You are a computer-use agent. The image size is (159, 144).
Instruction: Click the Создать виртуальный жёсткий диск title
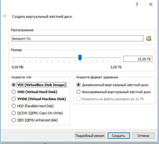(42, 17)
